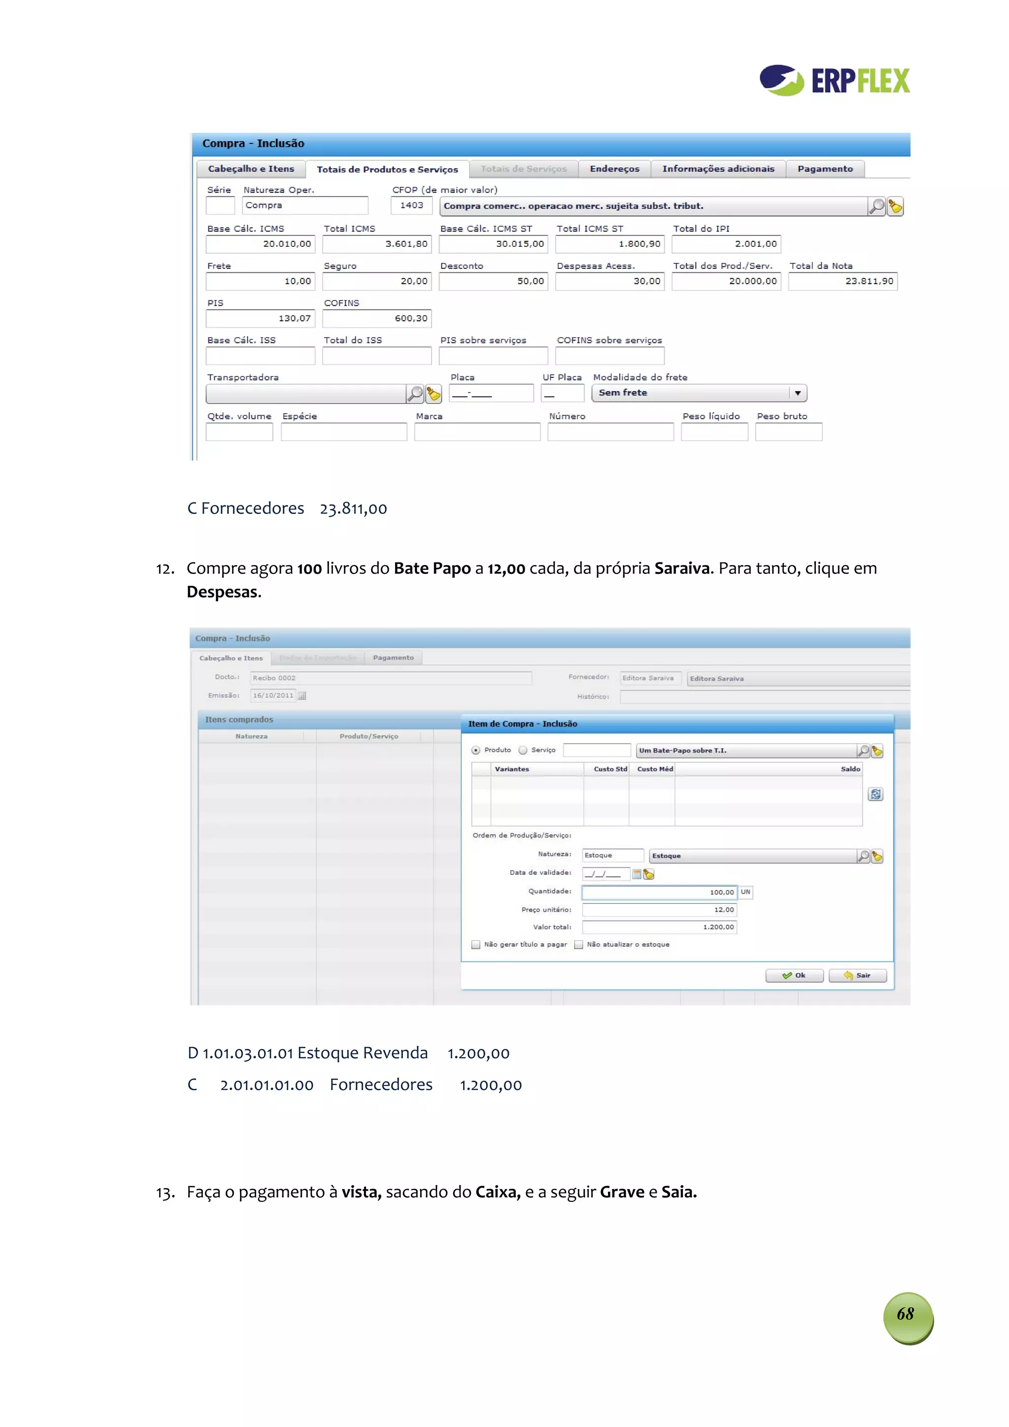The height and width of the screenshot is (1427, 1009).
Task: Select the Serviço radio button
Action: pyautogui.click(x=523, y=750)
